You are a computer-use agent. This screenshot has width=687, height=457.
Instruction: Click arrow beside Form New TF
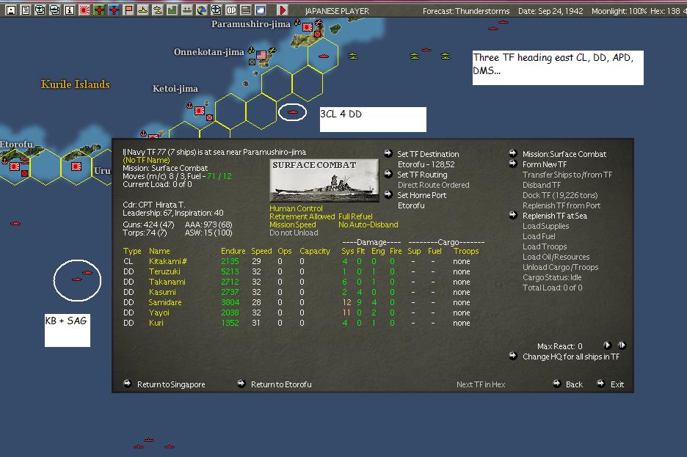[x=513, y=164]
